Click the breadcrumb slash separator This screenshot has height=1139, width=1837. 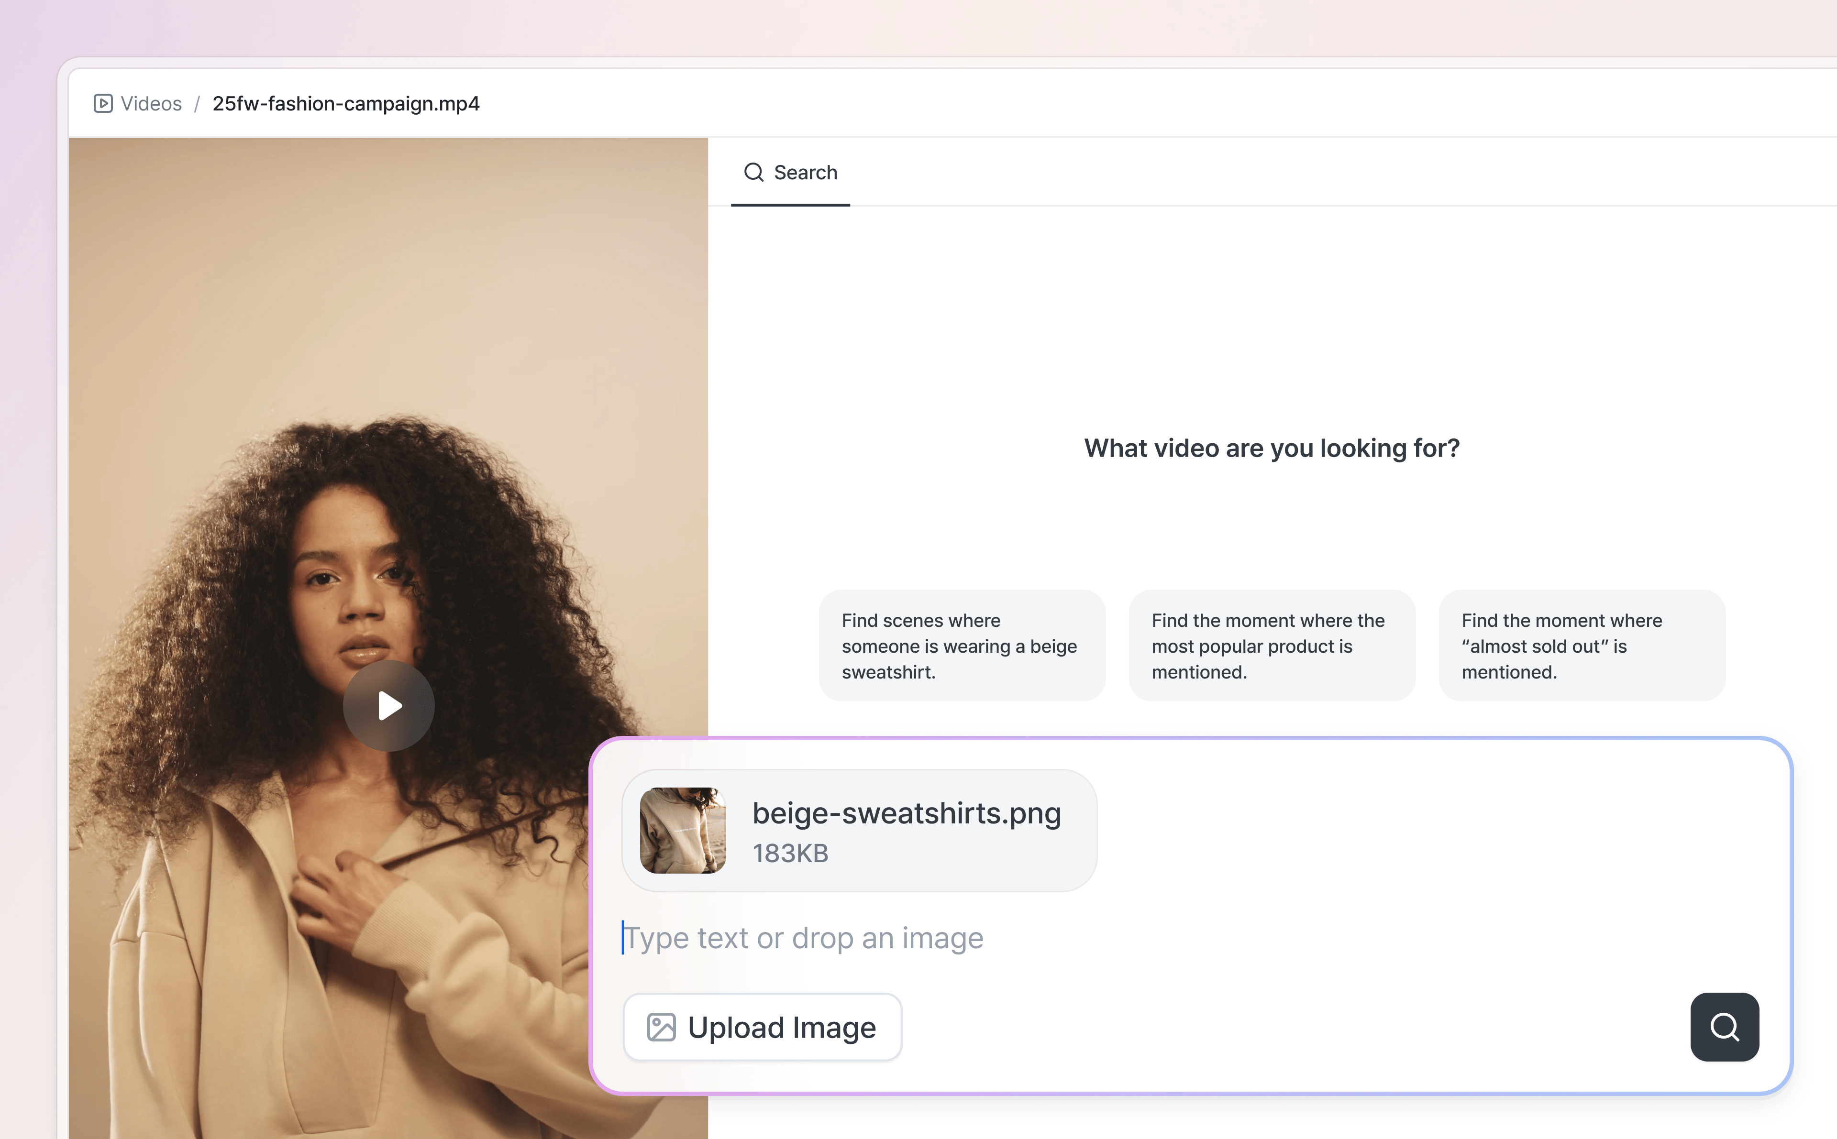(197, 103)
